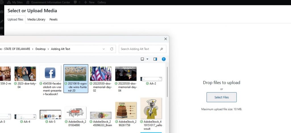Select the AdobeStock_290261759 cake layers thumbnail
The width and height of the screenshot is (291, 133).
[126, 111]
